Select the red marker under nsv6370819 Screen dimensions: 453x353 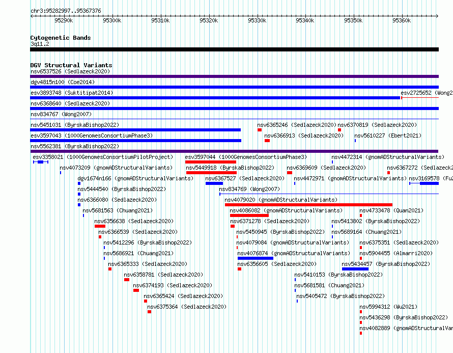[339, 130]
